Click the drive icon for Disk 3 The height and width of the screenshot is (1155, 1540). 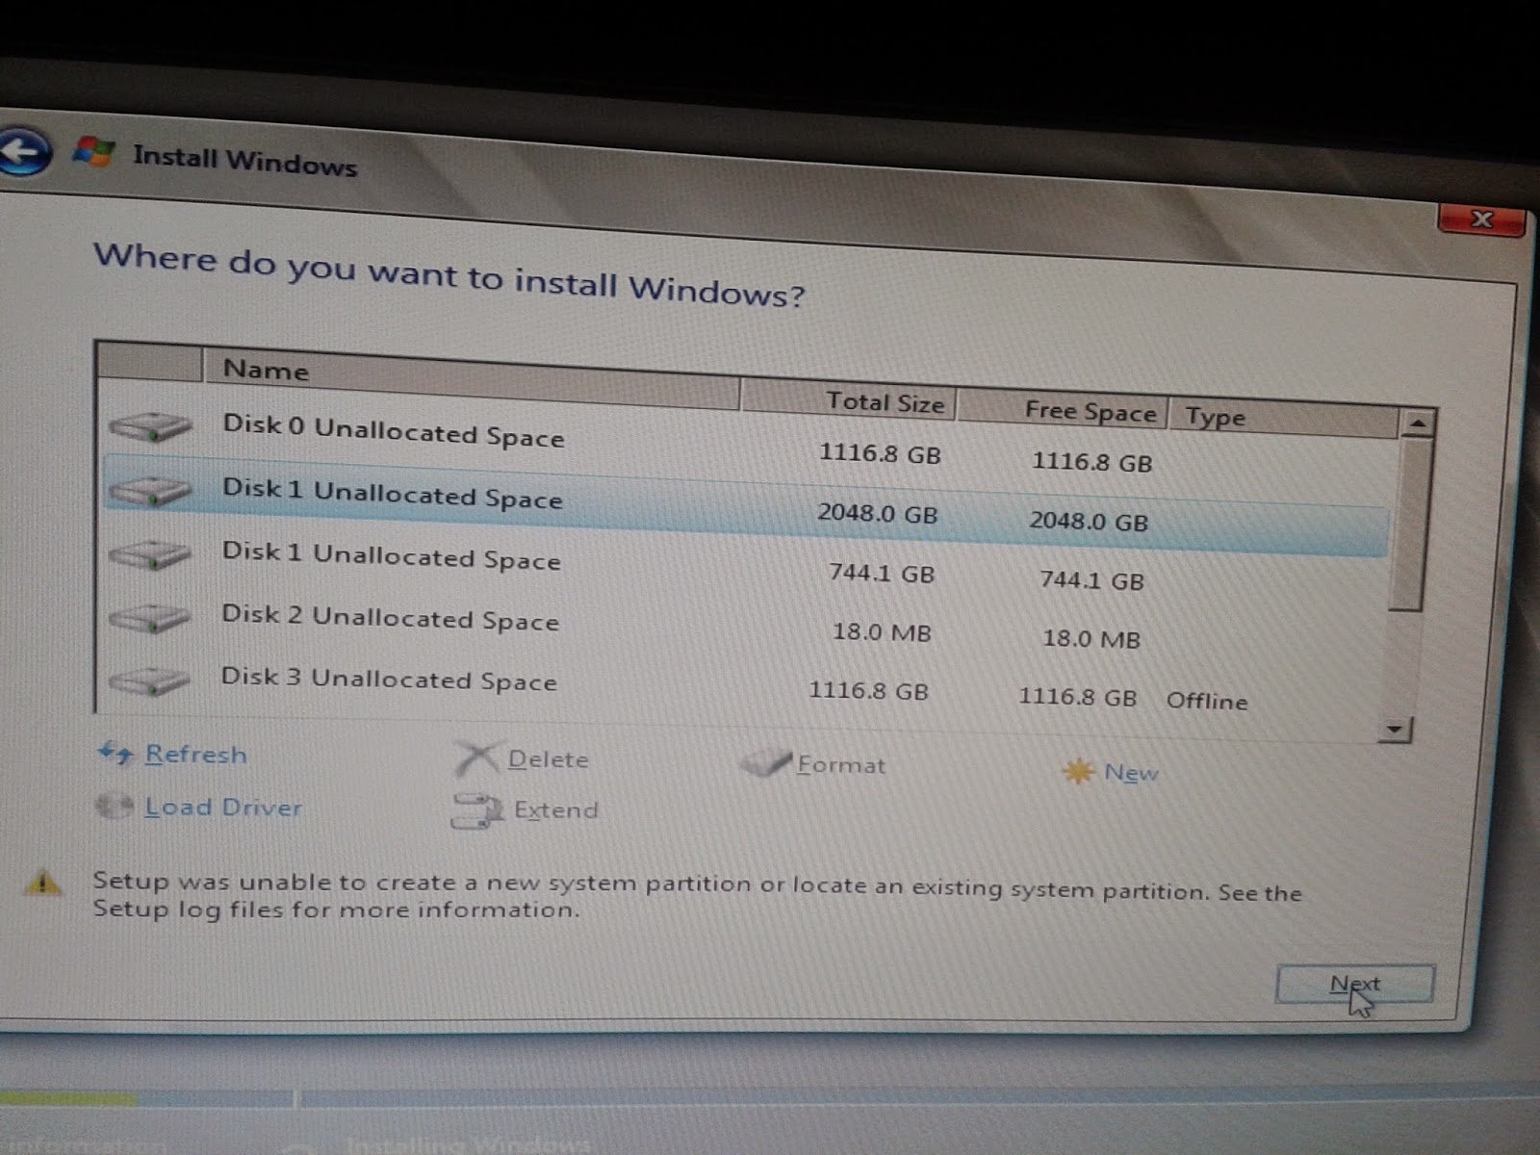tap(150, 680)
